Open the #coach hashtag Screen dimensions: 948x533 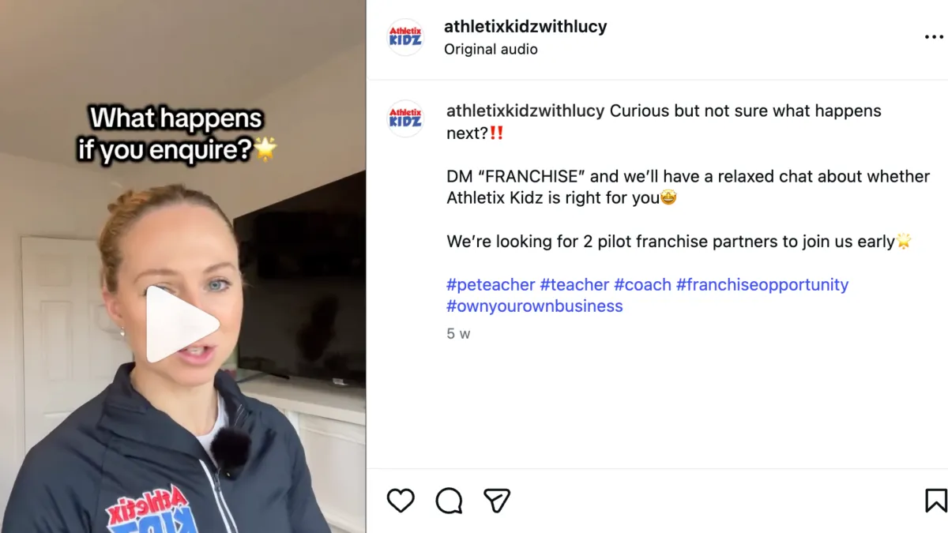tap(642, 284)
